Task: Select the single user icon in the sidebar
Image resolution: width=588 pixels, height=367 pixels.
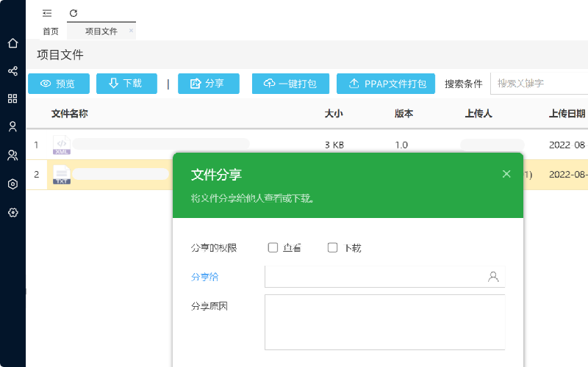Action: [12, 126]
